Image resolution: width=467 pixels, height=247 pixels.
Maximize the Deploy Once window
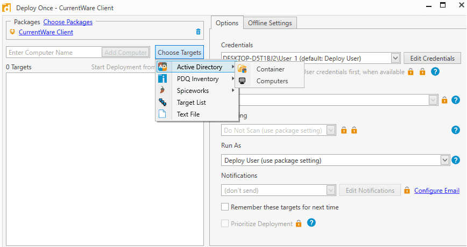point(443,5)
